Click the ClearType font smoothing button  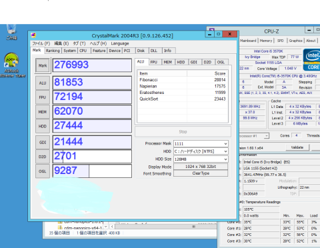pos(201,173)
